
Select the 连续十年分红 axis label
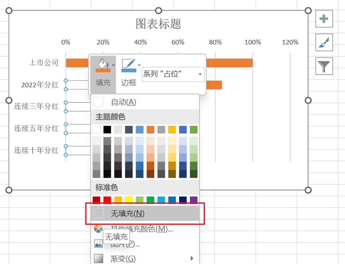[36, 150]
